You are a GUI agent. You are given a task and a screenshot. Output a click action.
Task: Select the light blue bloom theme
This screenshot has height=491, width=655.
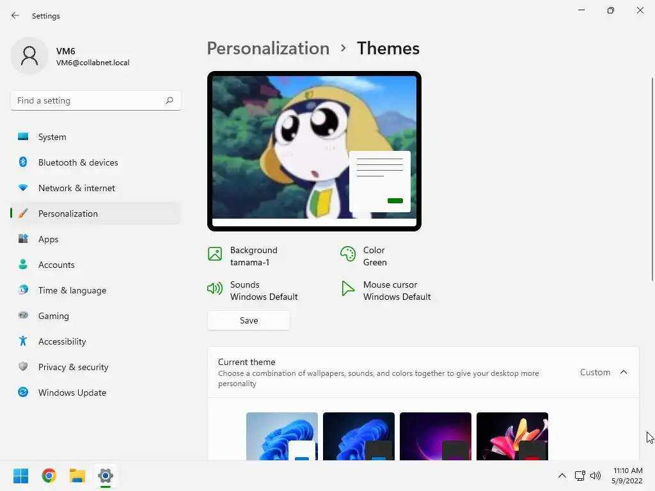[282, 436]
